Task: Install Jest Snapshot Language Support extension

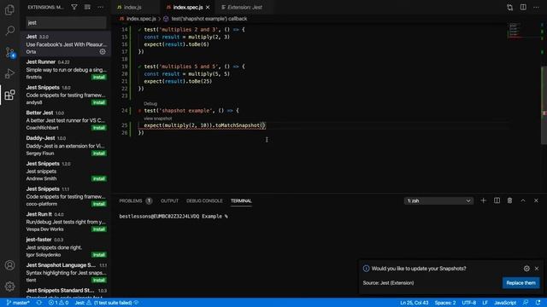Action: click(99, 281)
